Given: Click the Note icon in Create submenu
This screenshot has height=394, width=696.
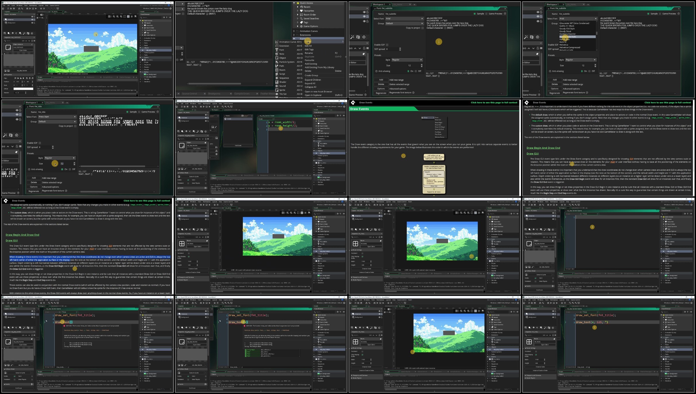Looking at the screenshot, I should point(277,54).
